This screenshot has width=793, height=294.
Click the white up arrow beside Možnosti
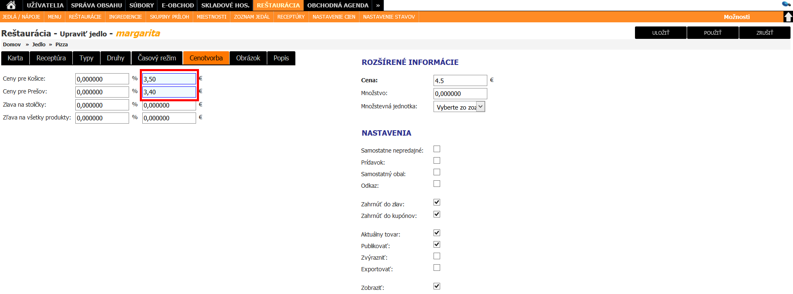788,17
